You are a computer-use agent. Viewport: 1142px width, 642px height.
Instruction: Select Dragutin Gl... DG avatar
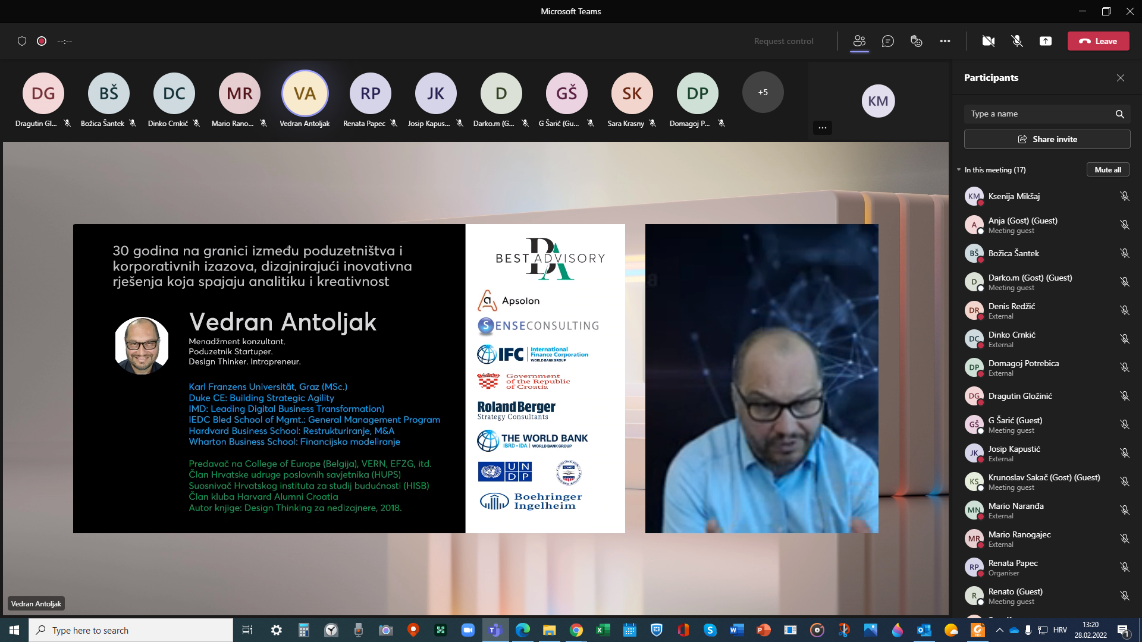click(x=43, y=93)
